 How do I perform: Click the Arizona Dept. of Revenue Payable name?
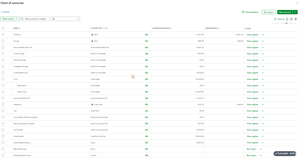click(x=26, y=117)
